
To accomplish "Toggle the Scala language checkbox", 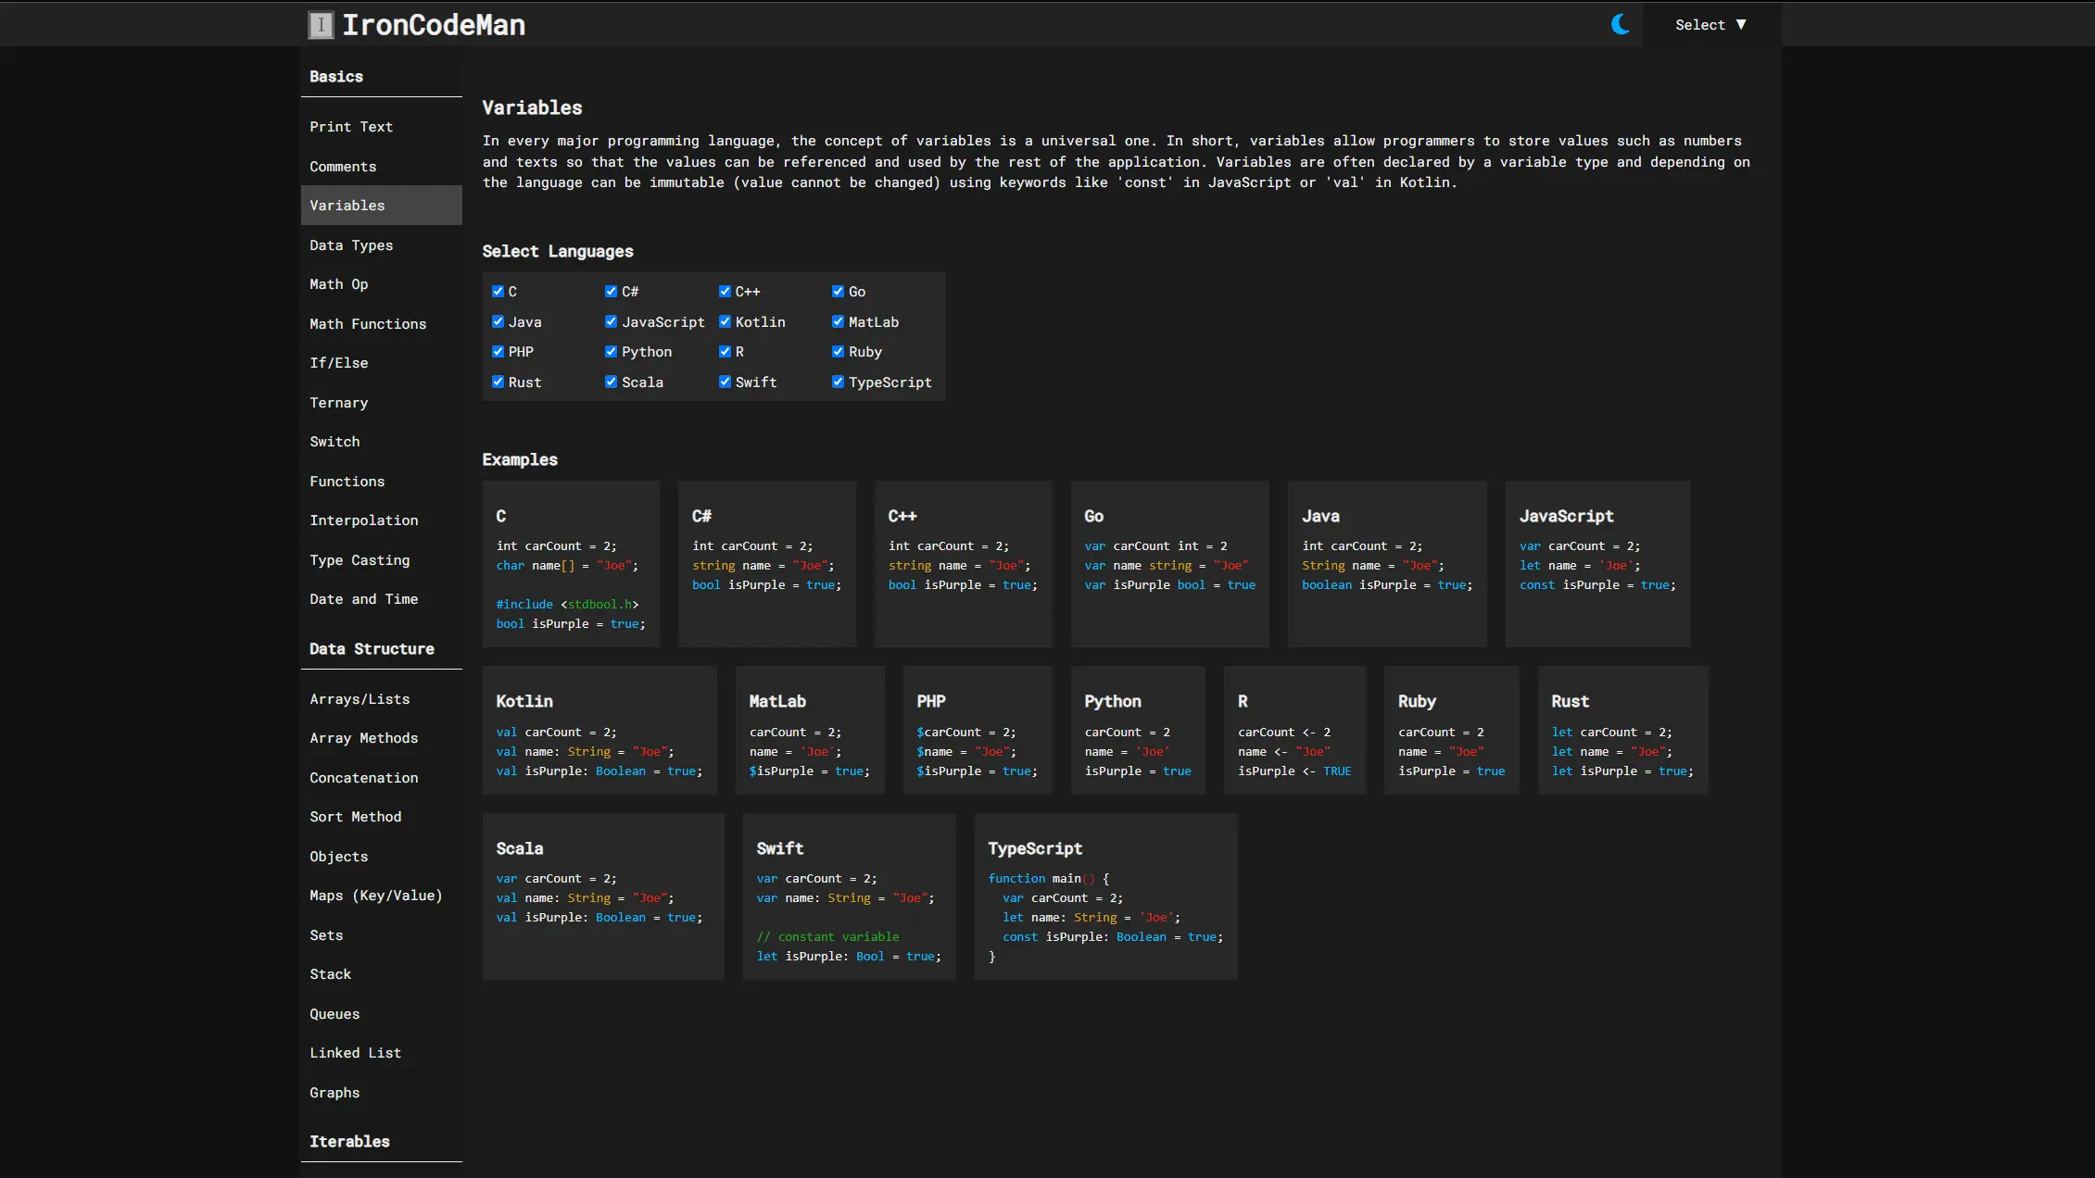I will coord(611,382).
